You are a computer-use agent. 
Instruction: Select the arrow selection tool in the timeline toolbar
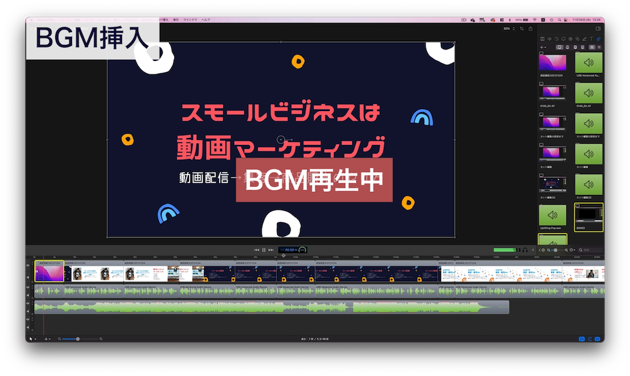click(x=31, y=339)
